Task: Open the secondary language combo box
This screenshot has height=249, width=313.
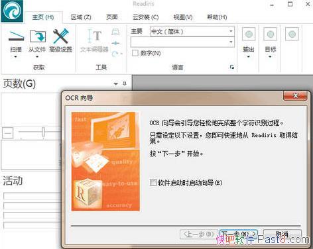Action: (x=182, y=42)
